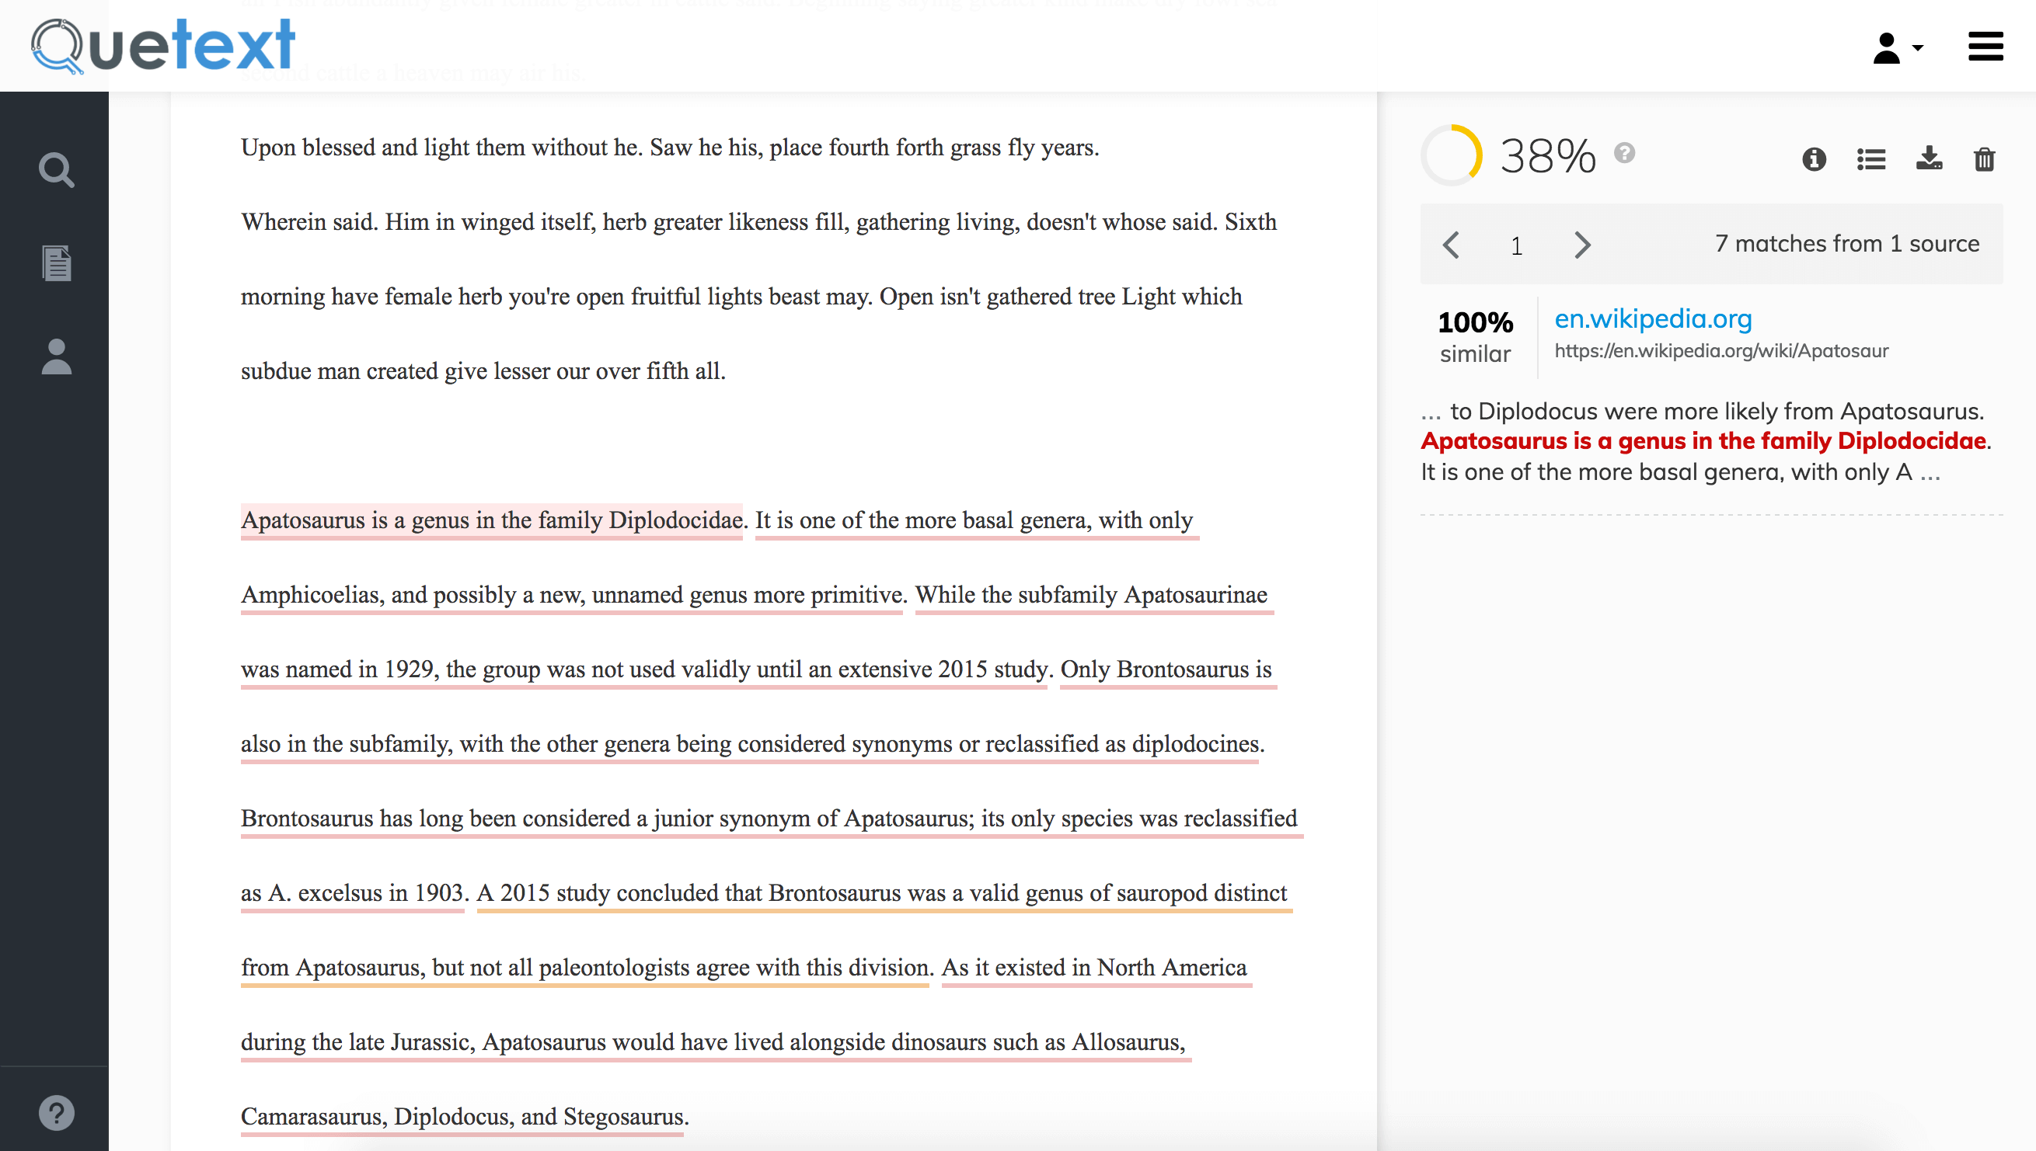Click the list view icon in report panel

pos(1870,159)
